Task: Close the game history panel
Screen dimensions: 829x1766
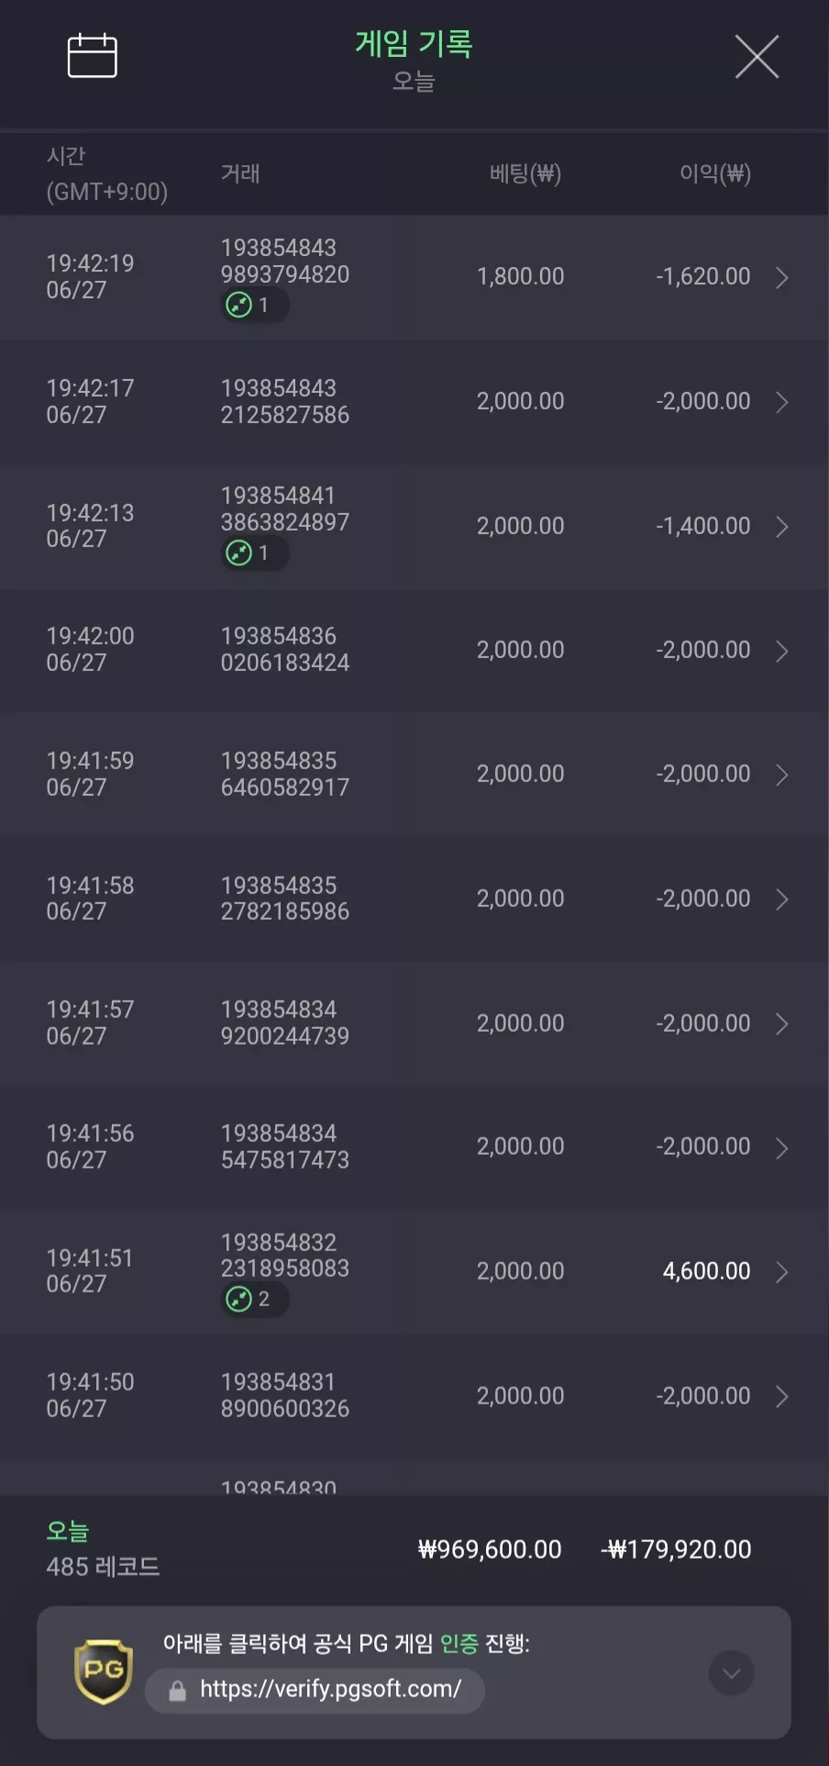Action: coord(757,57)
